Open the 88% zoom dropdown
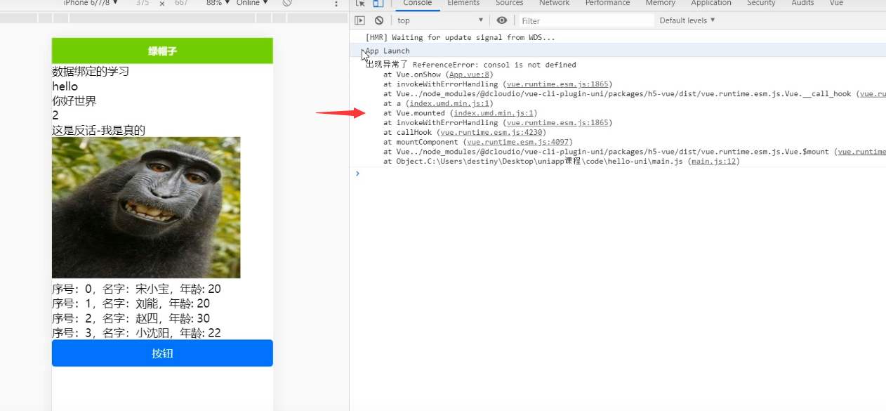The height and width of the screenshot is (411, 886). point(217,3)
